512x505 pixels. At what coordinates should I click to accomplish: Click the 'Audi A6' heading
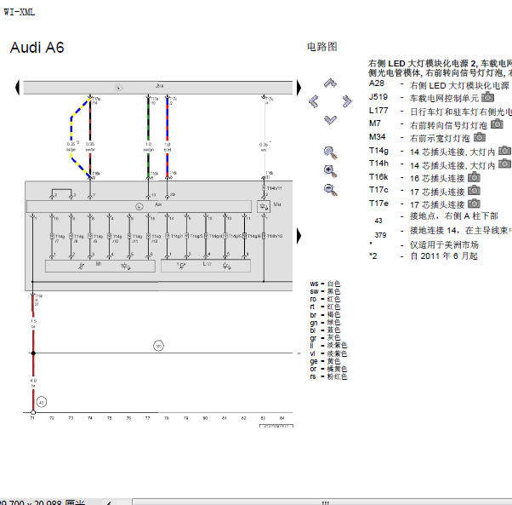(x=37, y=48)
